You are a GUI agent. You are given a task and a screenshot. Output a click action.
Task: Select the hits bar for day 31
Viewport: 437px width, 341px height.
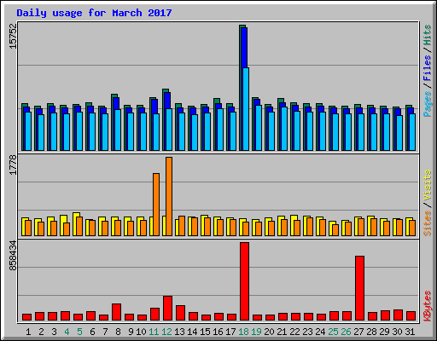click(x=407, y=128)
